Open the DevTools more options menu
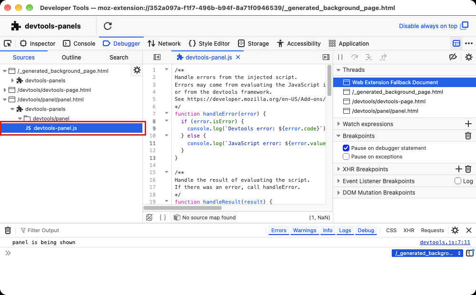Viewport: 476px width, 295px height. point(469,43)
